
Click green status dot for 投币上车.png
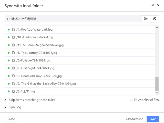coord(9,91)
